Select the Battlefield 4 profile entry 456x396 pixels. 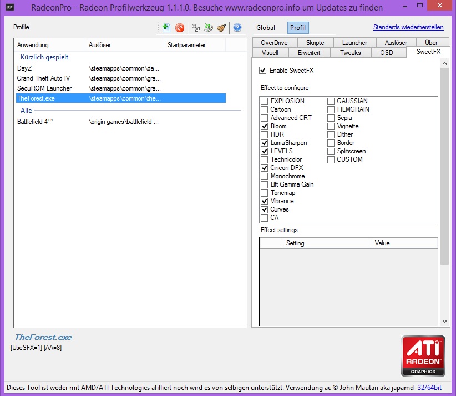(34, 122)
